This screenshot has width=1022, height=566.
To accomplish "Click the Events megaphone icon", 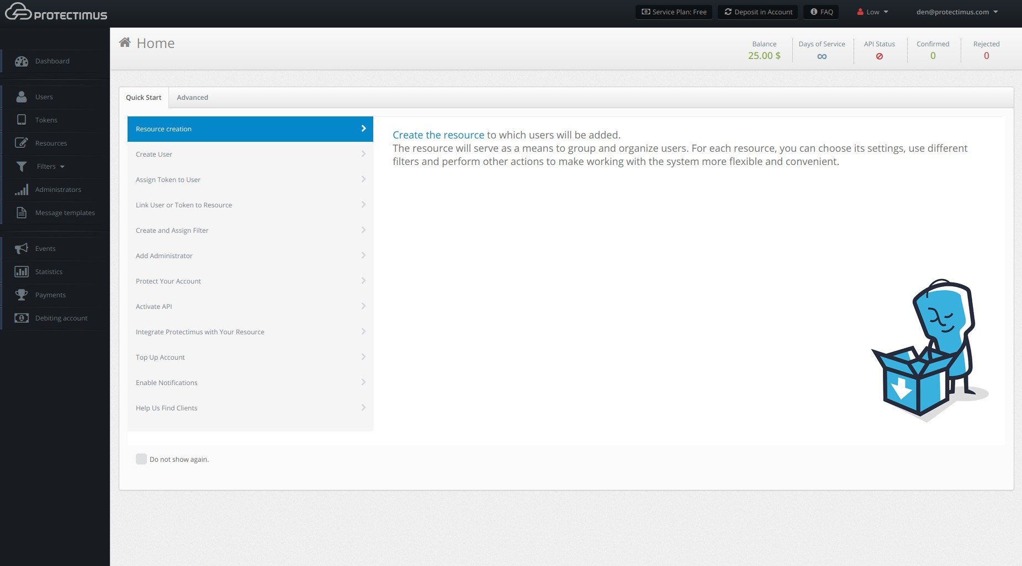I will pos(22,248).
